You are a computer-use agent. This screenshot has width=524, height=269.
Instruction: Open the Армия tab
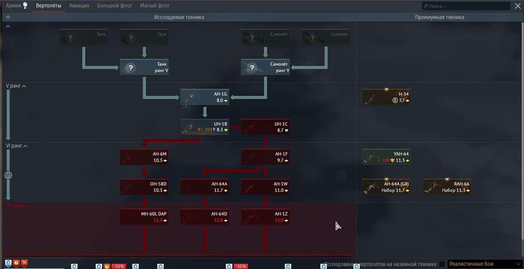[x=14, y=6]
